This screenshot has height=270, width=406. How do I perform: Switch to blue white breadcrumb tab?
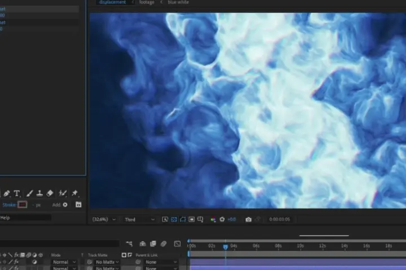[x=178, y=2]
